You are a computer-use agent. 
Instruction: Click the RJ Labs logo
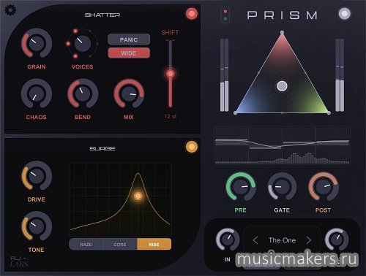[x=19, y=261]
